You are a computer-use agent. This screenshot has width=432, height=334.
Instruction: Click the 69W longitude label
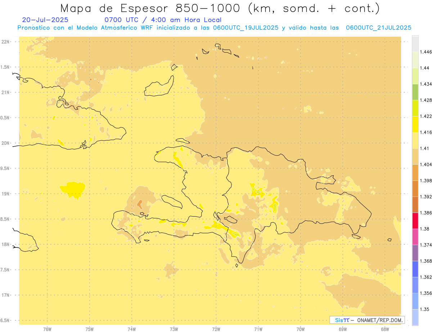pyautogui.click(x=343, y=329)
